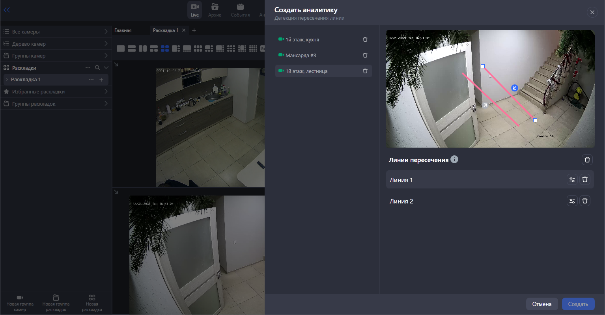Click the info icon beside Линии пересечения
Screen dimensions: 605x315
click(x=454, y=160)
